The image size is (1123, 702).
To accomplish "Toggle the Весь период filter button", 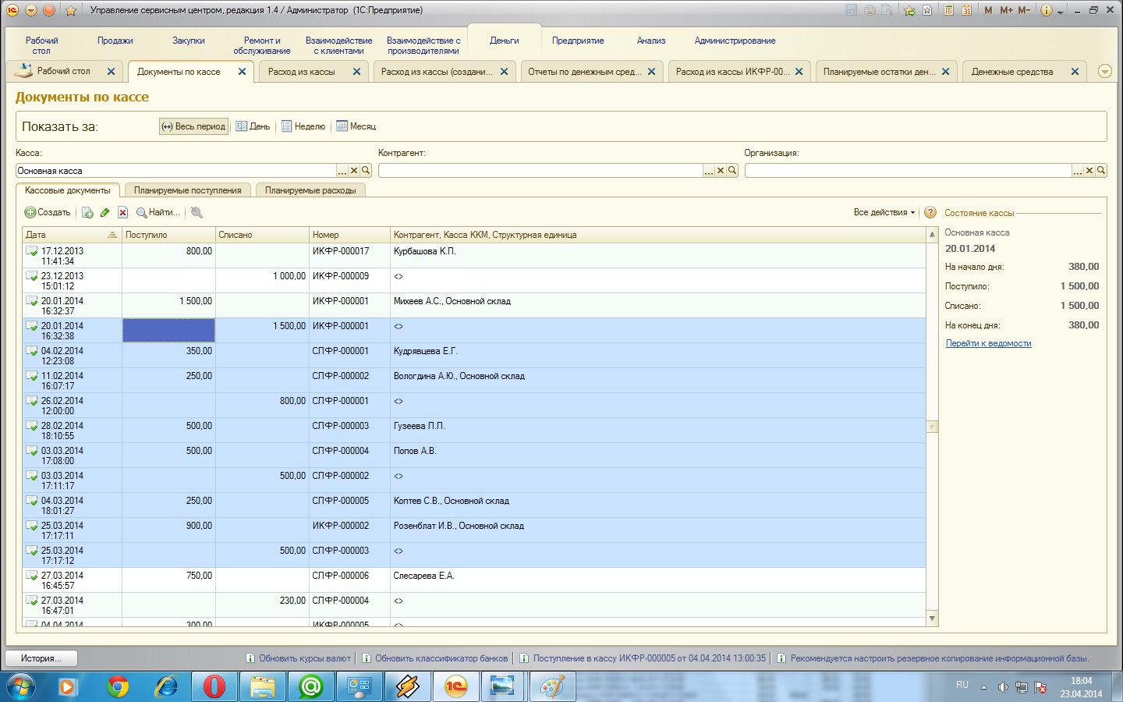I will coord(193,126).
